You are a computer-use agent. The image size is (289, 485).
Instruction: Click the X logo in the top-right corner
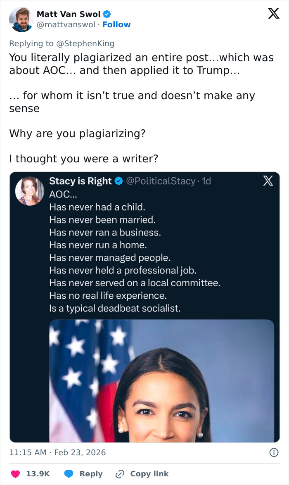pyautogui.click(x=273, y=14)
